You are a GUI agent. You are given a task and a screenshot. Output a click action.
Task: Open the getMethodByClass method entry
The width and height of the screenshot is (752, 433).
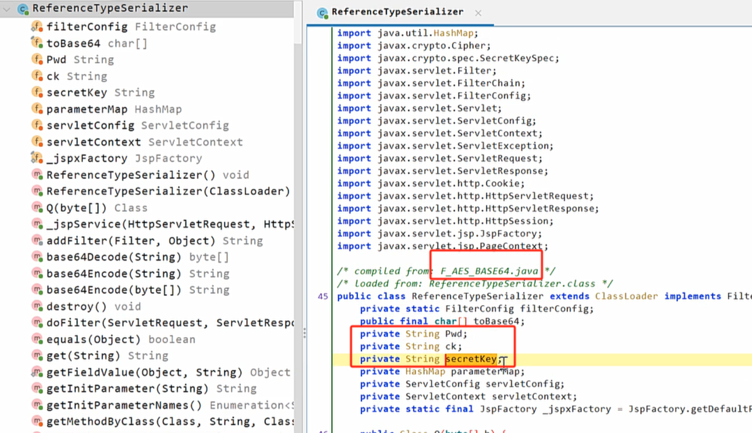point(170,421)
